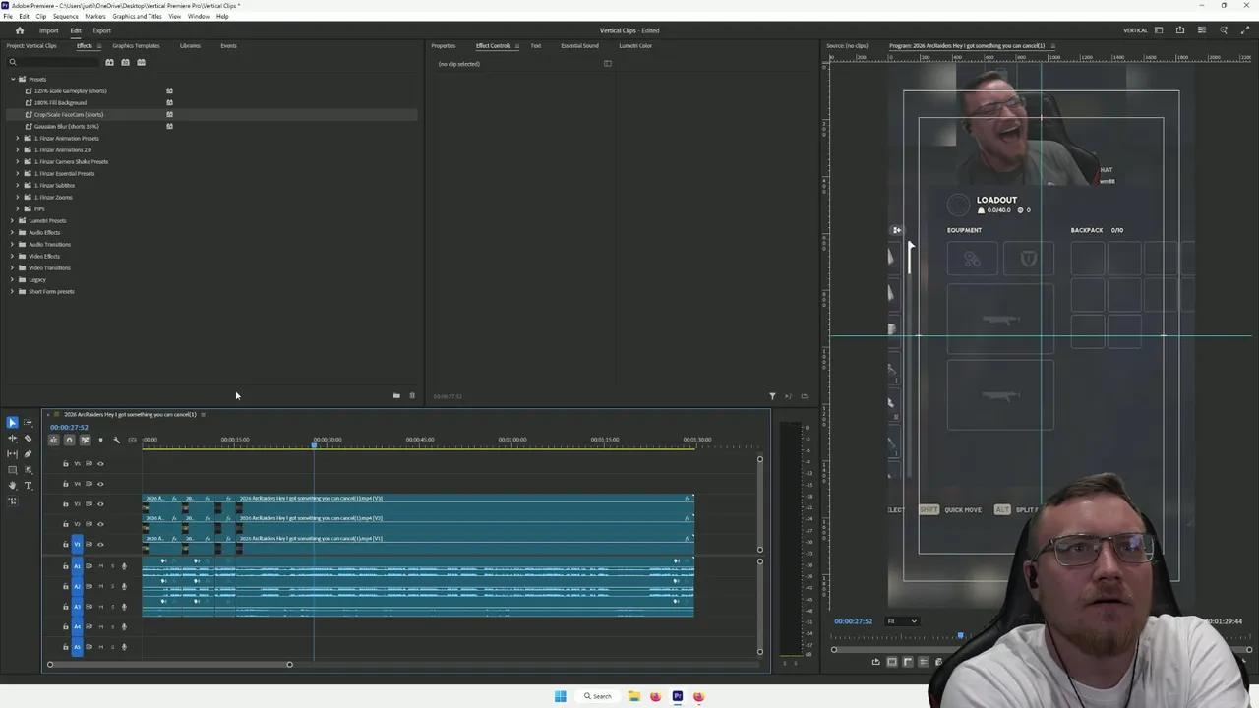Open the Clip menu
1259x708 pixels.
(x=40, y=17)
